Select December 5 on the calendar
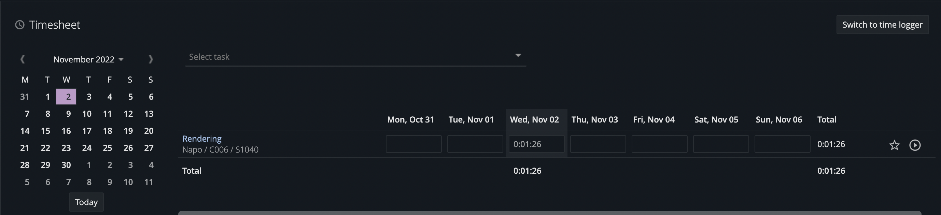This screenshot has width=941, height=215. tap(26, 182)
